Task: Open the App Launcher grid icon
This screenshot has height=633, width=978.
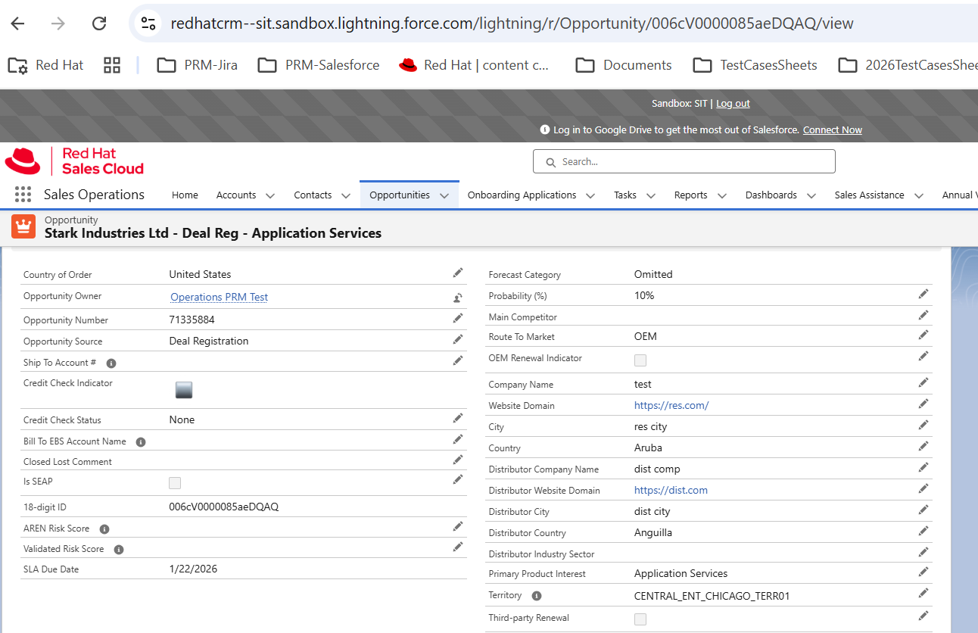Action: (23, 195)
